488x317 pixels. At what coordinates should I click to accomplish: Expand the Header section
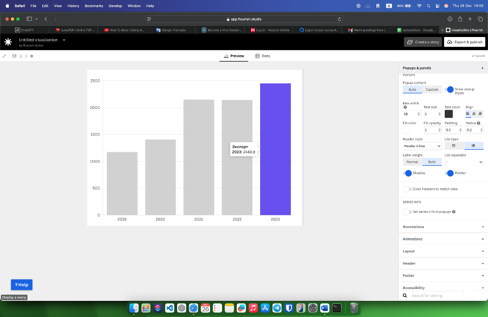443,263
